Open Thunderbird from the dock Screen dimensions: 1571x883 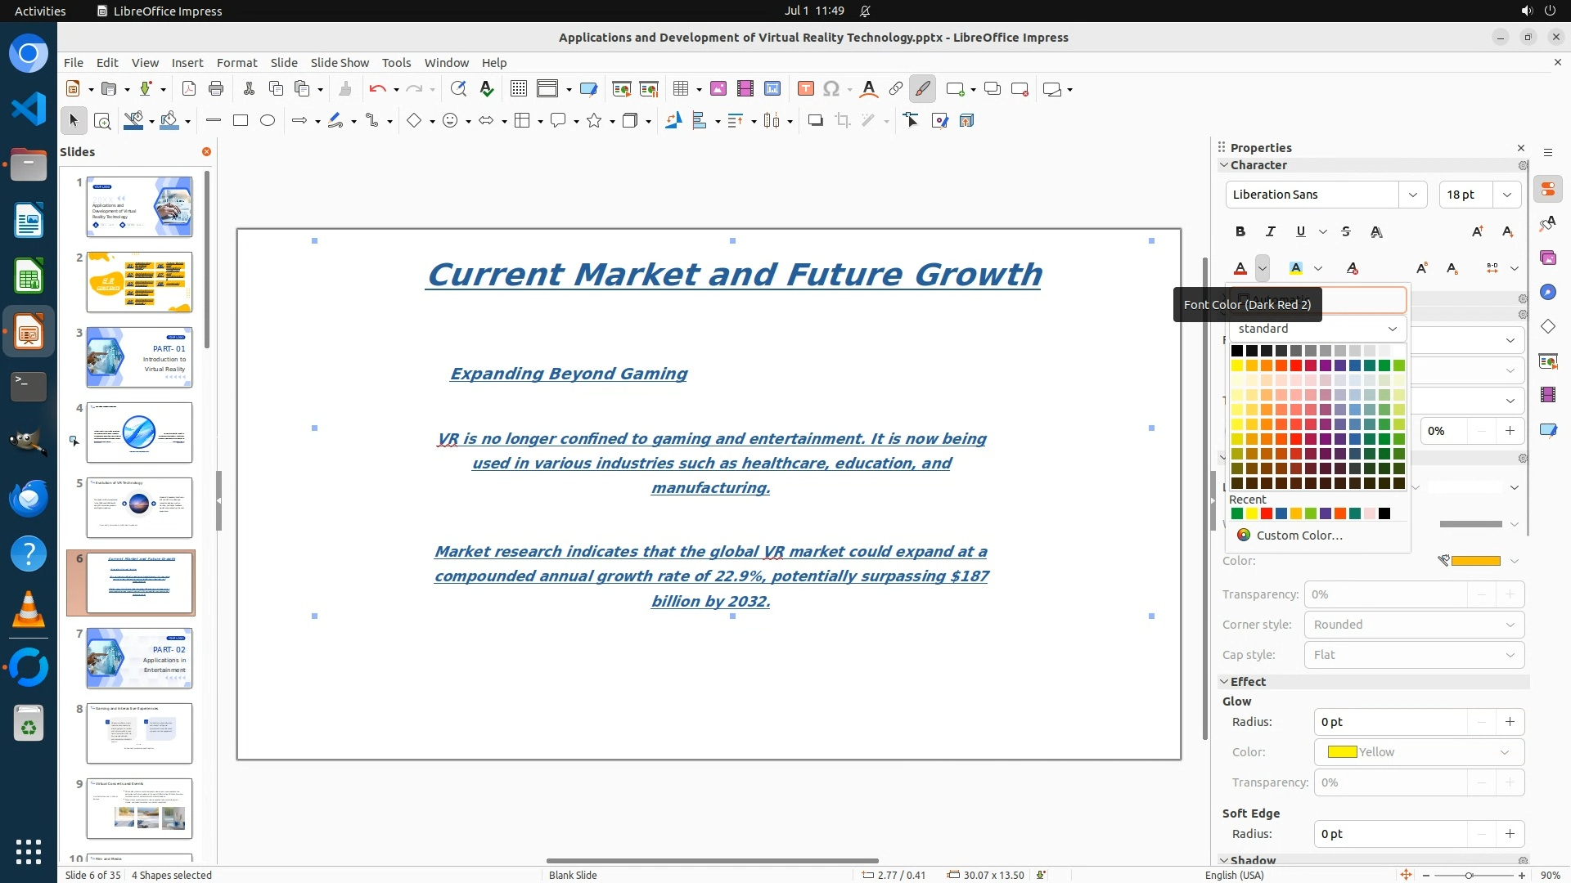(x=29, y=498)
